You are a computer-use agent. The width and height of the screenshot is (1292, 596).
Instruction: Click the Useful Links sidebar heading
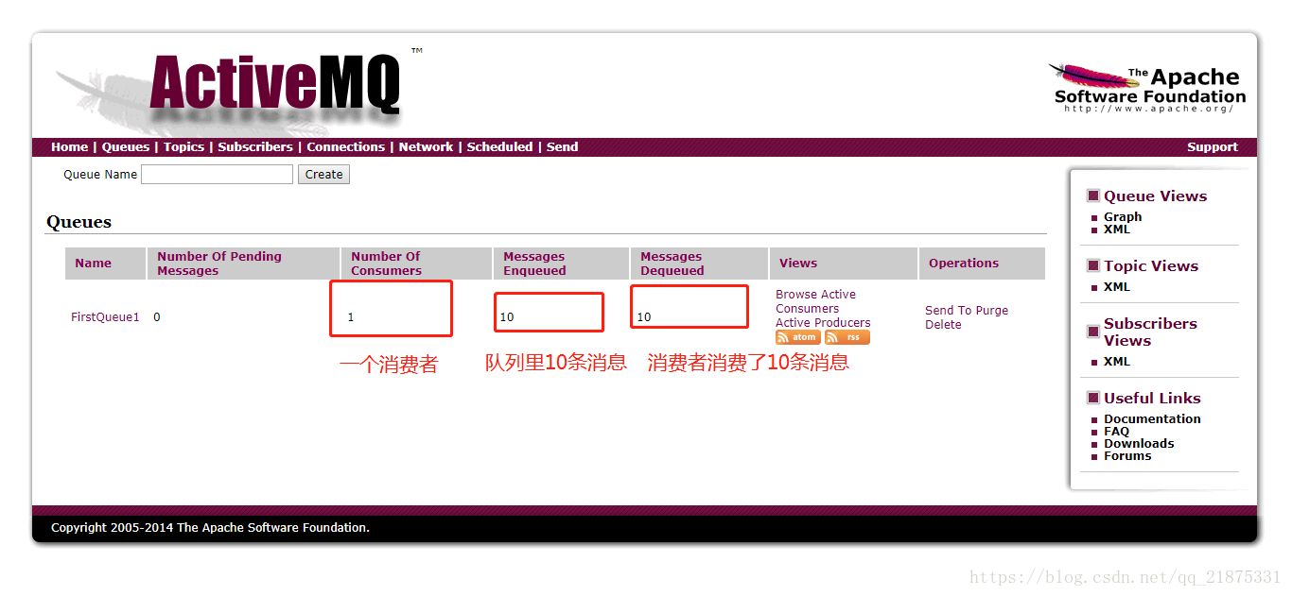1152,399
